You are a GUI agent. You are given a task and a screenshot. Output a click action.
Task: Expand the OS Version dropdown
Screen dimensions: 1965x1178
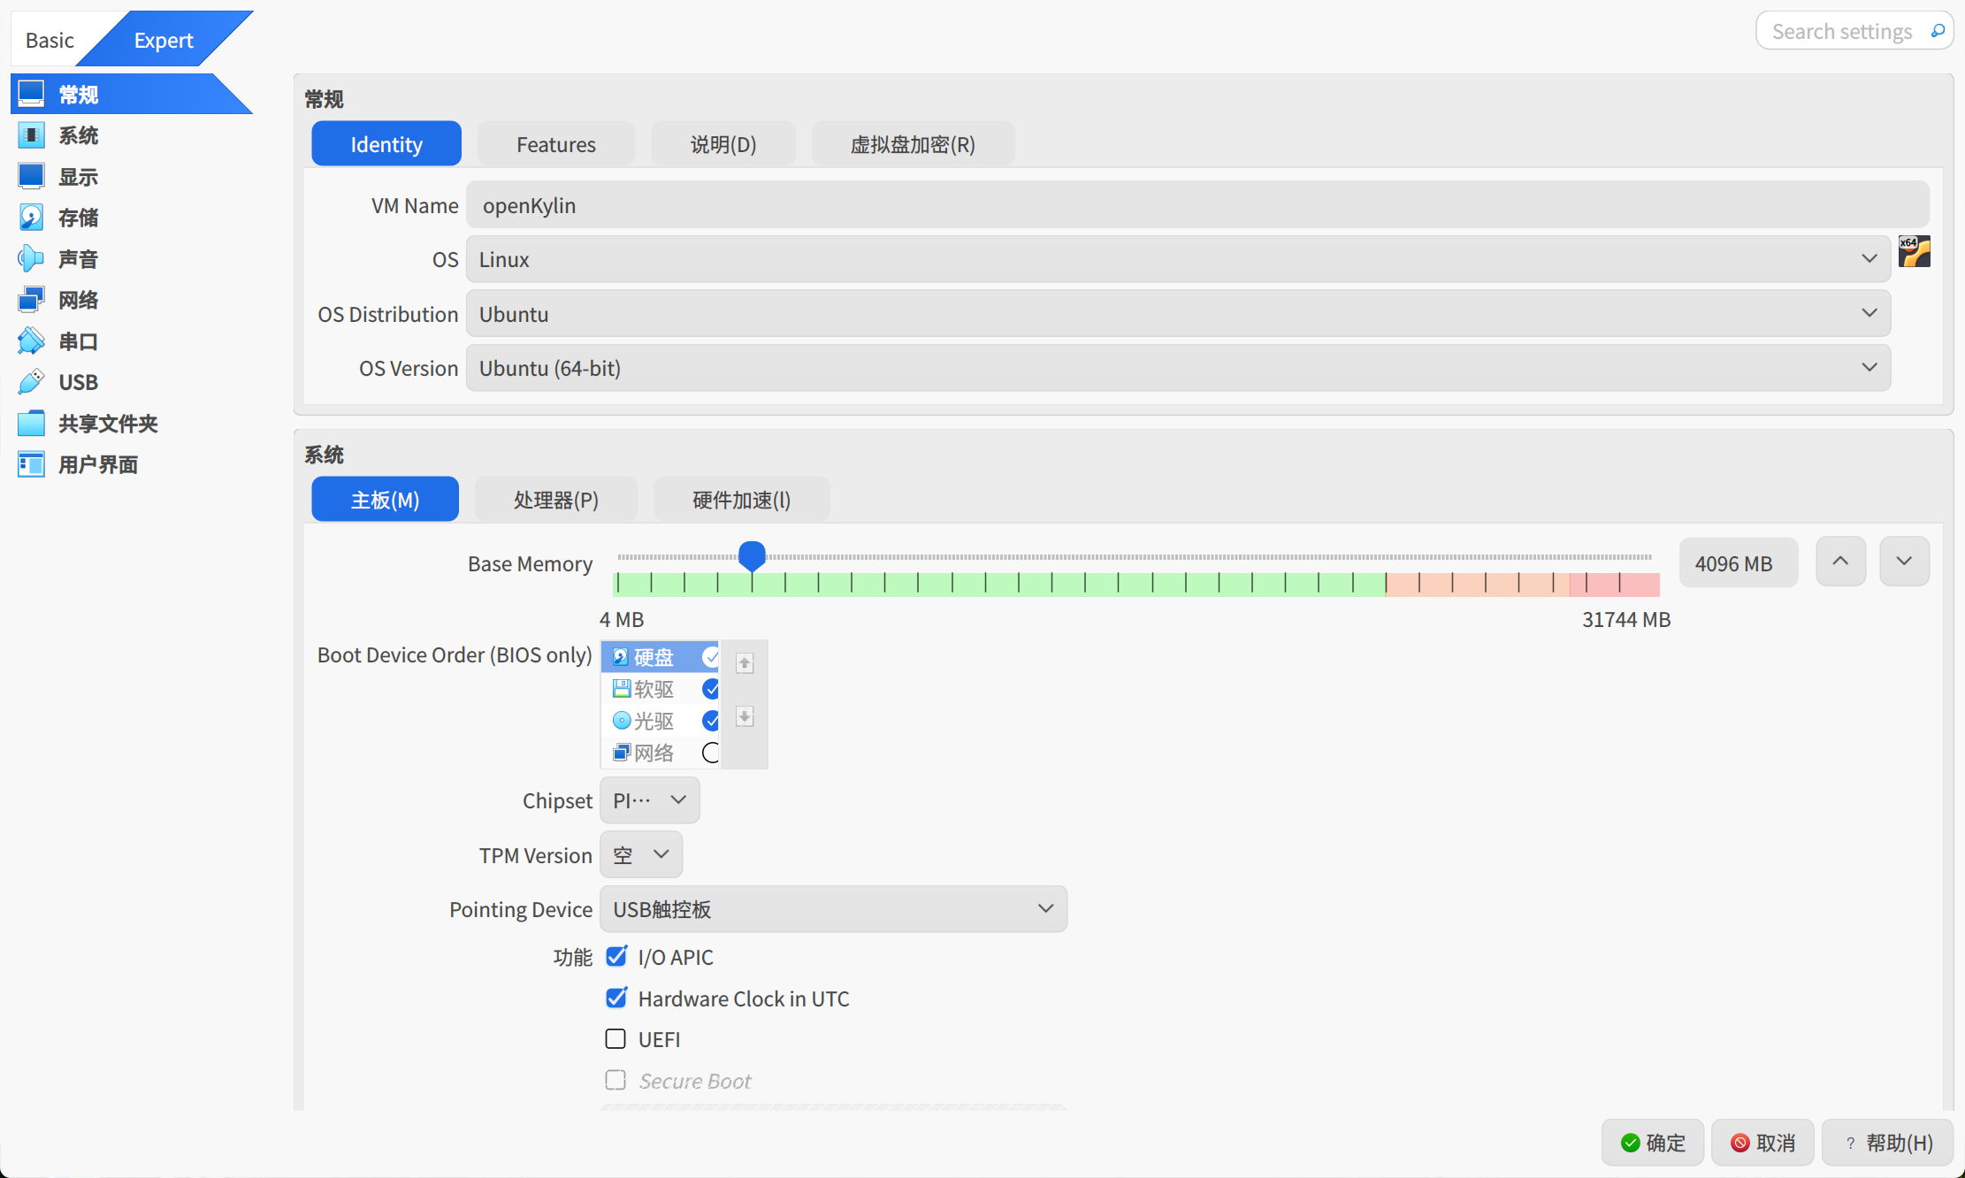(1177, 368)
